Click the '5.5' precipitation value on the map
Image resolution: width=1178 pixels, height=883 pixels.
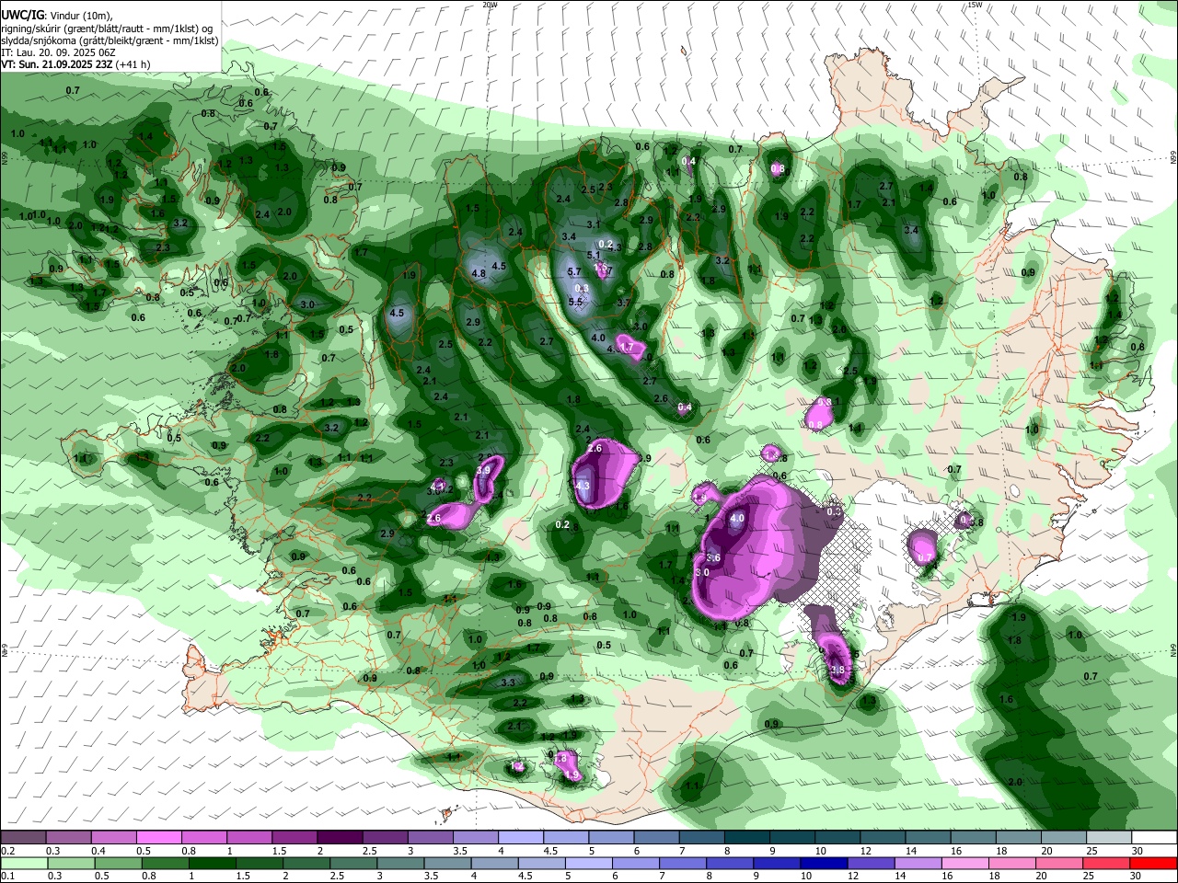coord(576,302)
